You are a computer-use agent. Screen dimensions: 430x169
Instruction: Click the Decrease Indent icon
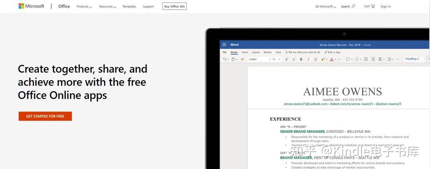pyautogui.click(x=365, y=59)
